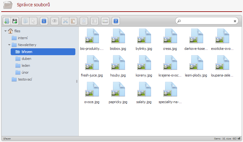The width and height of the screenshot is (243, 142).
Task: Click the arrow cursor toolbar icon
Action: click(x=33, y=21)
